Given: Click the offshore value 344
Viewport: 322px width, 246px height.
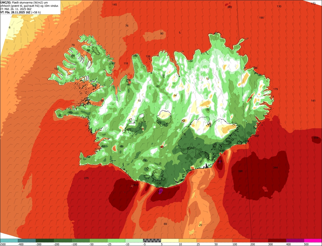Looking at the screenshot, I should click(275, 167).
